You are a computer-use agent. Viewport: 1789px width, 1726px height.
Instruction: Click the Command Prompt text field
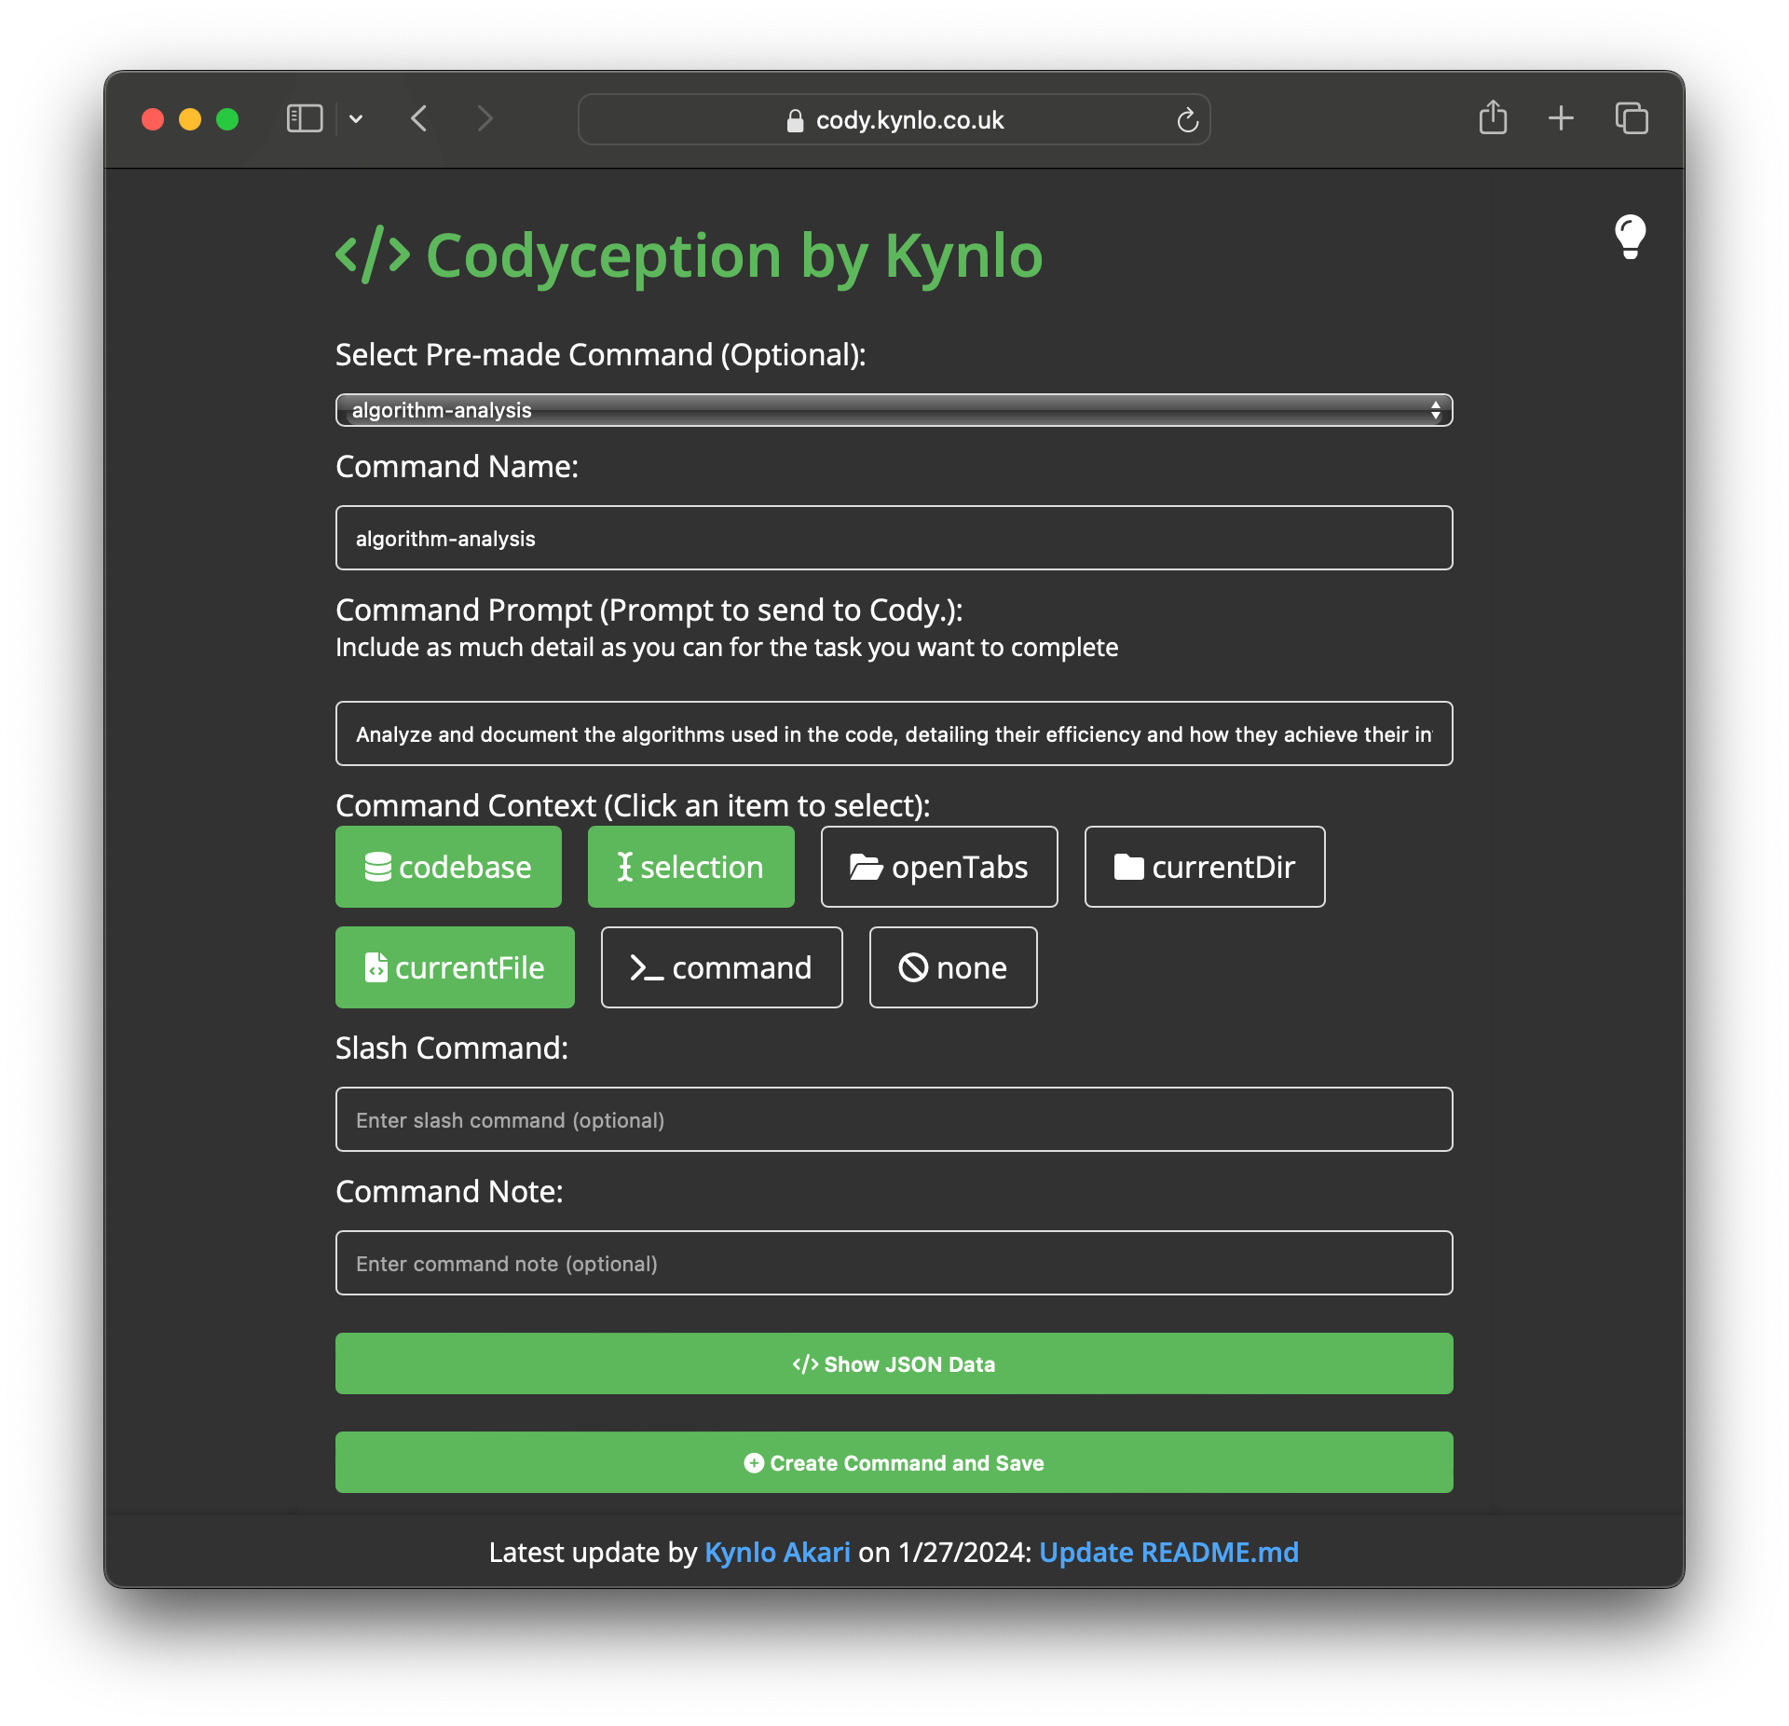[x=894, y=733]
